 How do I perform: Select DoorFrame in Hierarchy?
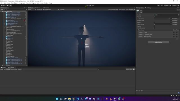(10, 44)
